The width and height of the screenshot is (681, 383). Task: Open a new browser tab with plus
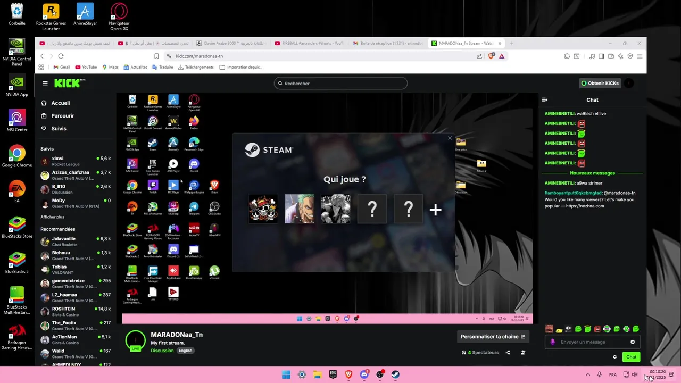click(x=511, y=43)
